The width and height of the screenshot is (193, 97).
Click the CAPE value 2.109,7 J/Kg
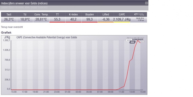point(122,19)
